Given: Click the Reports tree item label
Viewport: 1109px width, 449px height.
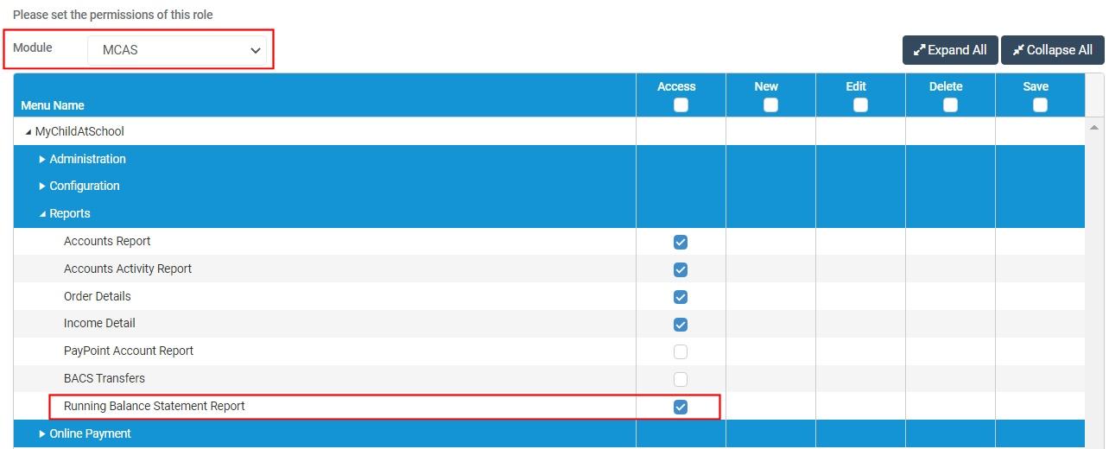Looking at the screenshot, I should [x=70, y=213].
